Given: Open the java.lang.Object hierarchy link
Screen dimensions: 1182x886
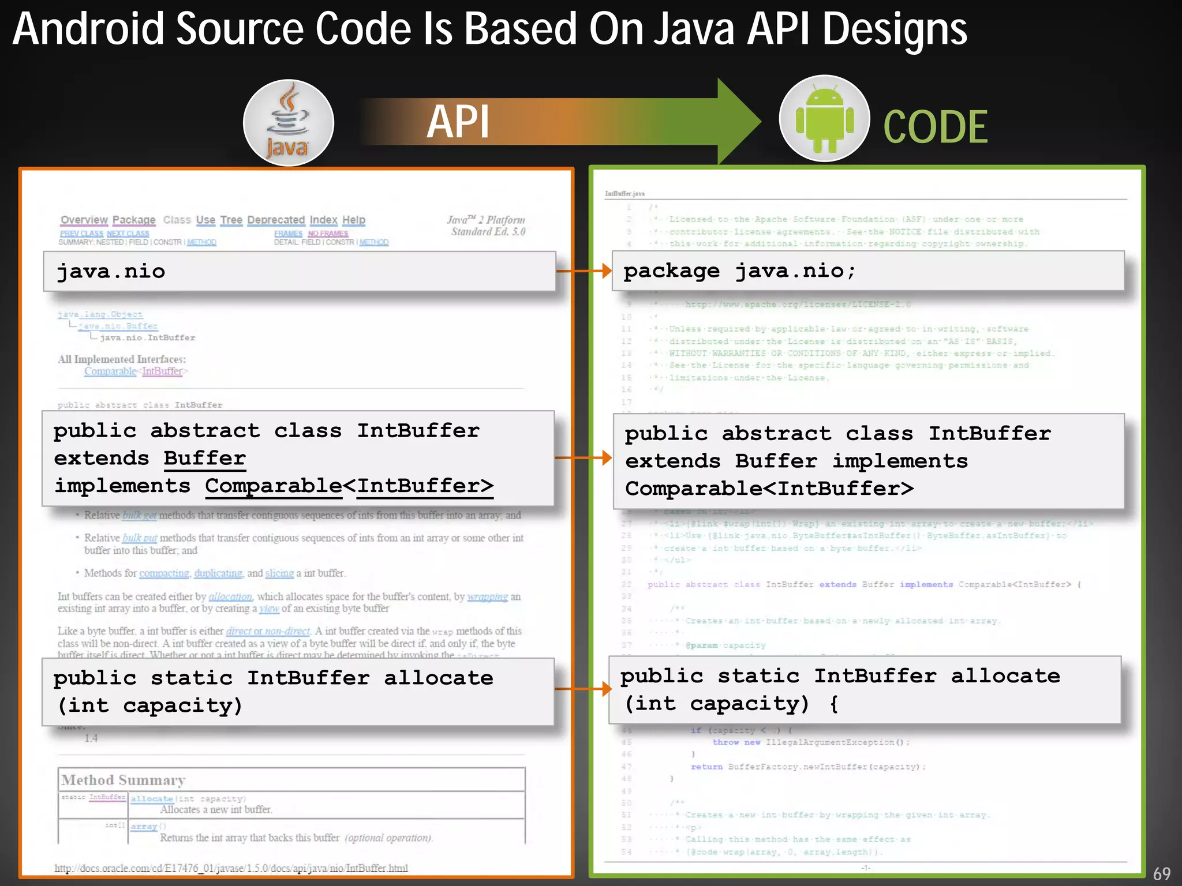Looking at the screenshot, I should click(100, 314).
